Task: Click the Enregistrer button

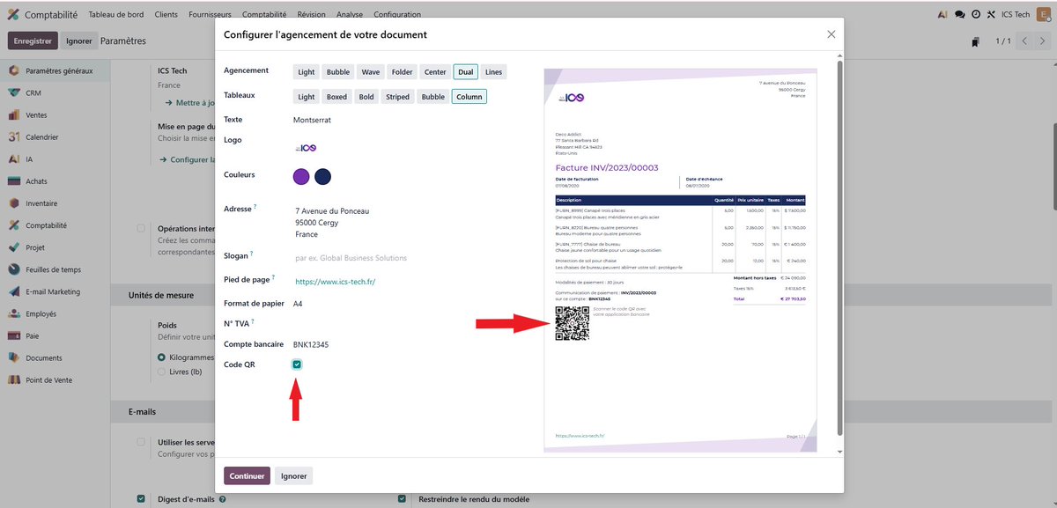Action: click(x=33, y=40)
